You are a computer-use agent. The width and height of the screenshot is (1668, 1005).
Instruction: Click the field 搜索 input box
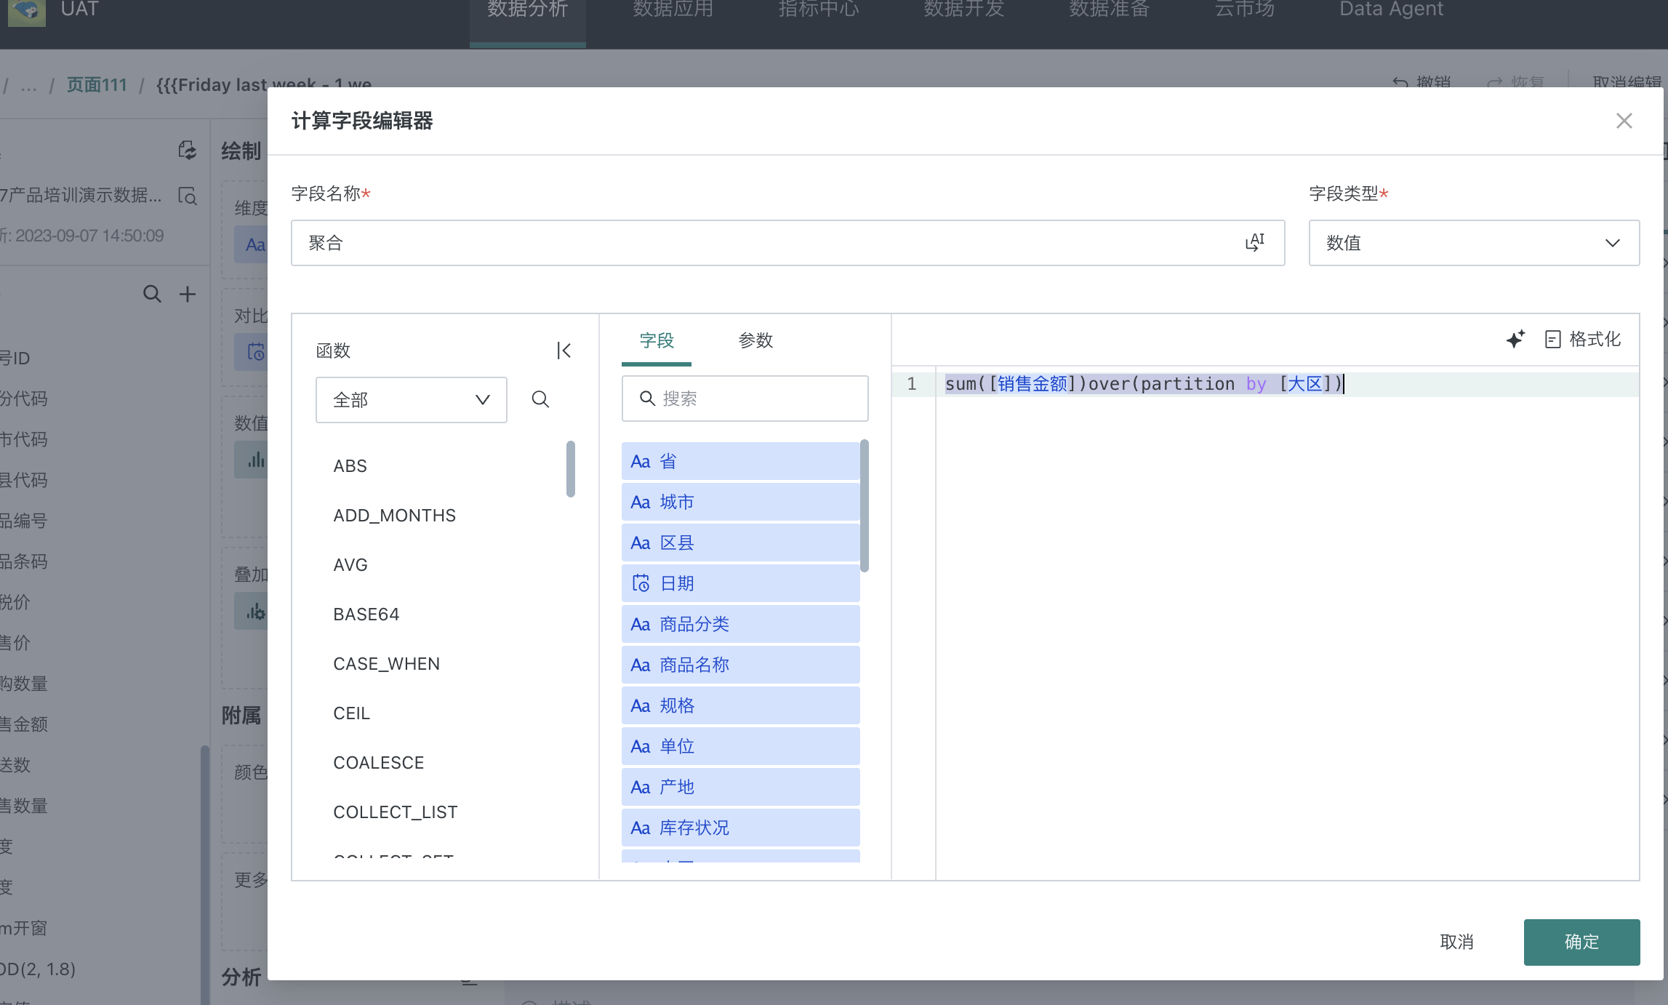coord(745,399)
